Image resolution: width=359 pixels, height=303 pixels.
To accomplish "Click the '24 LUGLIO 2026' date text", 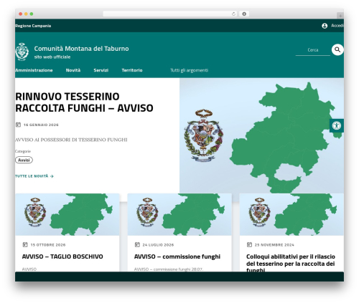I will (158, 245).
